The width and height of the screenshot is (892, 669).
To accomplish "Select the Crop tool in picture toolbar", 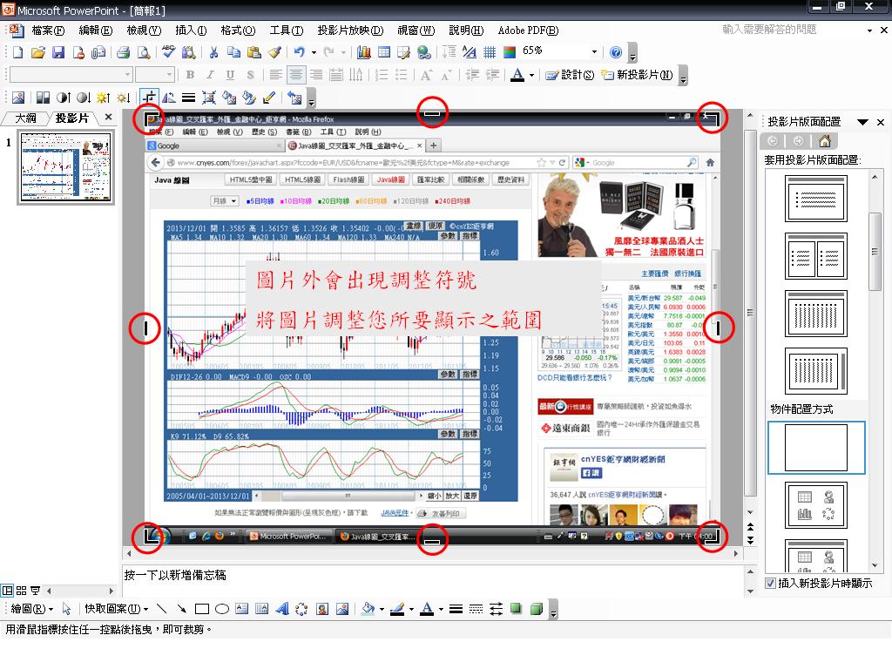I will (x=150, y=98).
